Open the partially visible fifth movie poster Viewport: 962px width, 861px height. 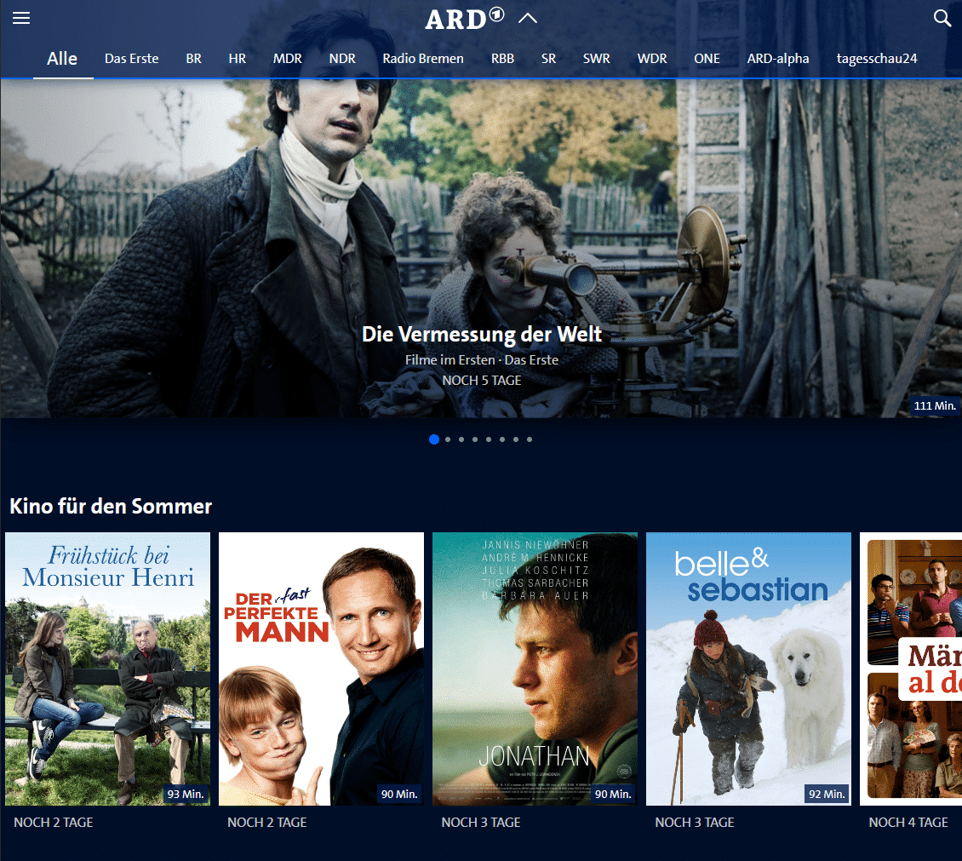pos(911,669)
